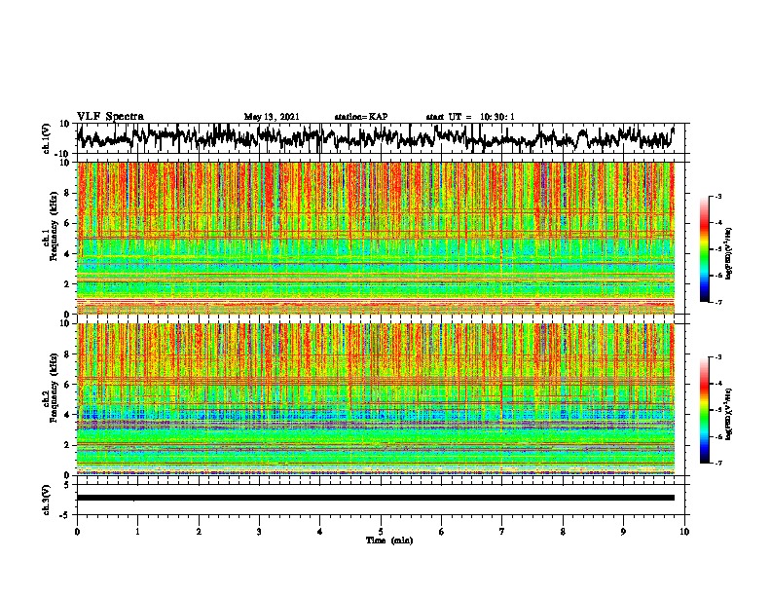Click the black ch.3 signal bar
Viewport: 771px width, 596px height.
376,498
